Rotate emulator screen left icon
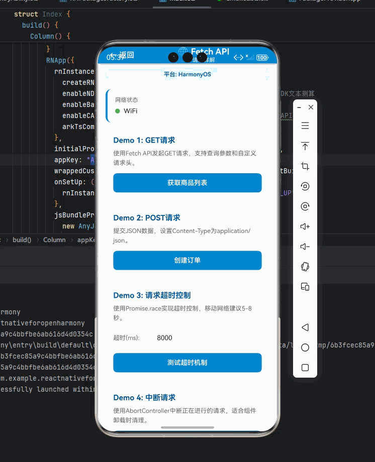 click(305, 186)
